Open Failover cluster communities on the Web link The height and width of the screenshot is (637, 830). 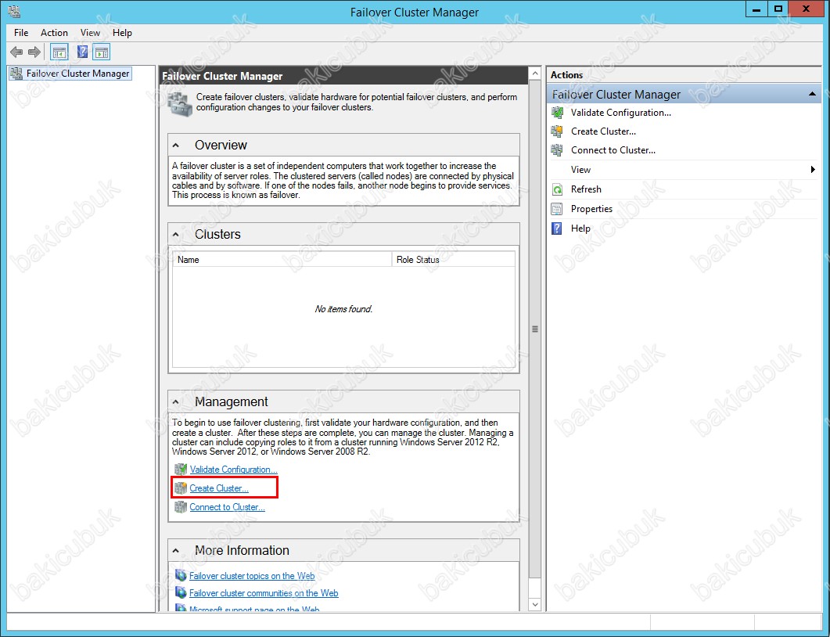264,594
